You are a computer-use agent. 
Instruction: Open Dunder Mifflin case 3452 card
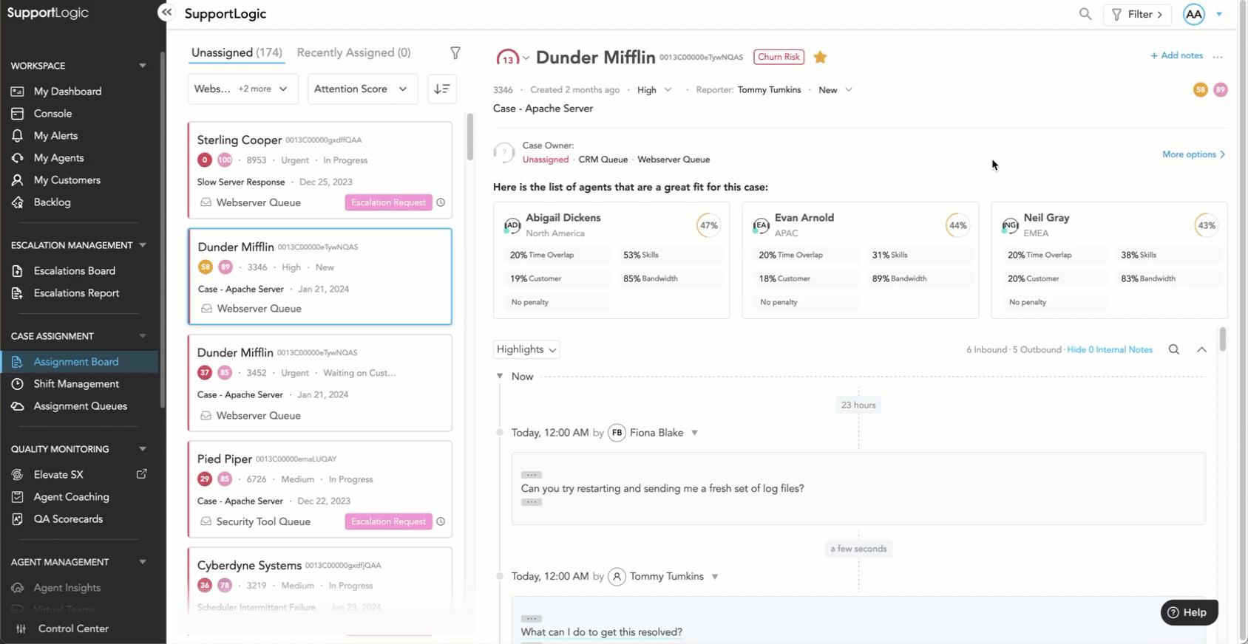pos(319,383)
